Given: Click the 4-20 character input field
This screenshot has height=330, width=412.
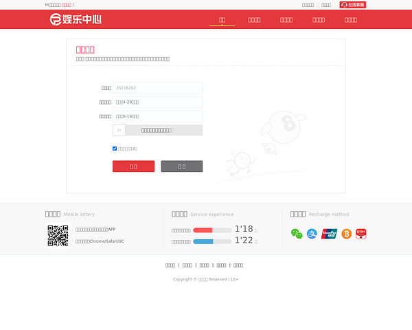Looking at the screenshot, I should tap(158, 102).
